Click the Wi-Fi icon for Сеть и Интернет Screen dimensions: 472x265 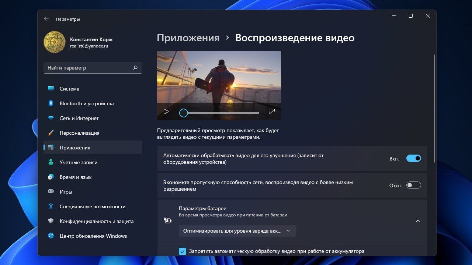51,118
